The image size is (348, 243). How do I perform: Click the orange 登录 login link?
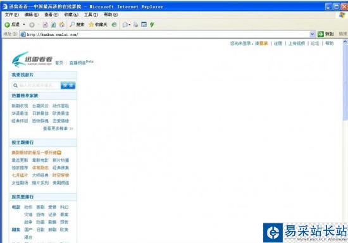(263, 43)
